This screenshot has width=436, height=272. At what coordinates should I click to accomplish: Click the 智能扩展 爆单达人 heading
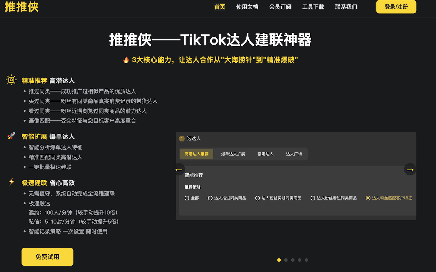(x=48, y=137)
